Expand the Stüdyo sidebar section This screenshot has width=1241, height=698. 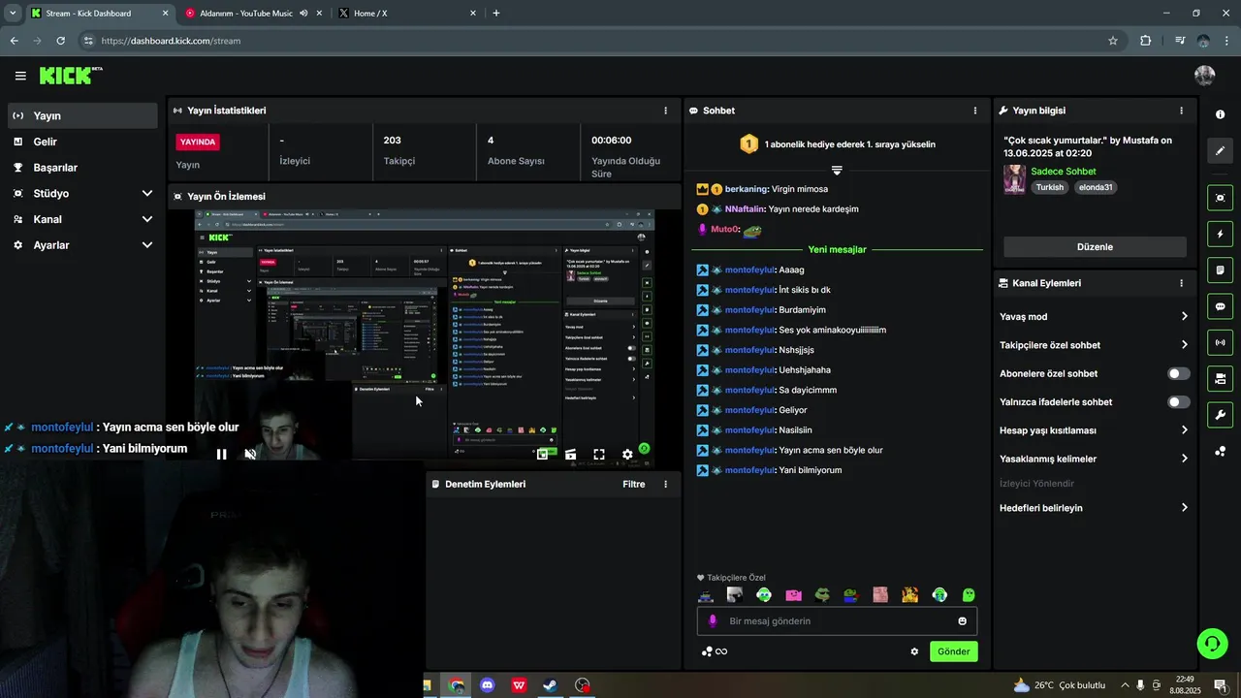coord(82,193)
